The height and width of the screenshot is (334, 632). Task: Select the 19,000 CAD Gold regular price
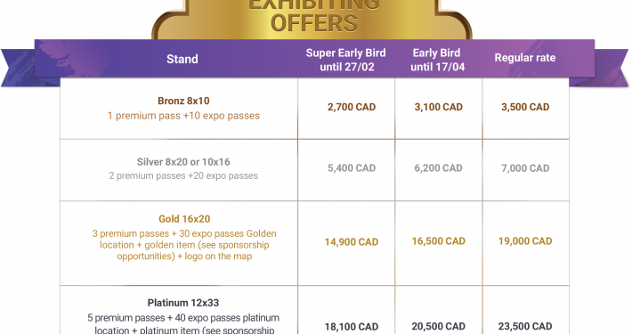pyautogui.click(x=525, y=241)
